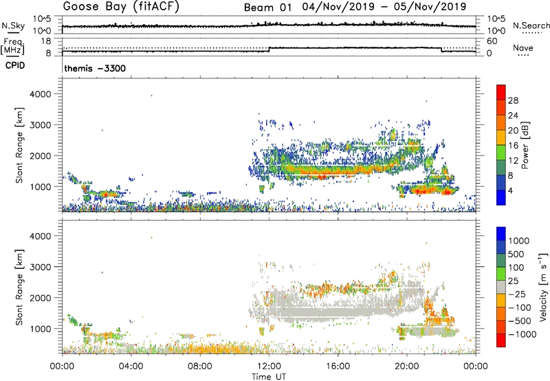This screenshot has width=550, height=381.
Task: Click the 12:00 time tick label
Action: click(269, 367)
